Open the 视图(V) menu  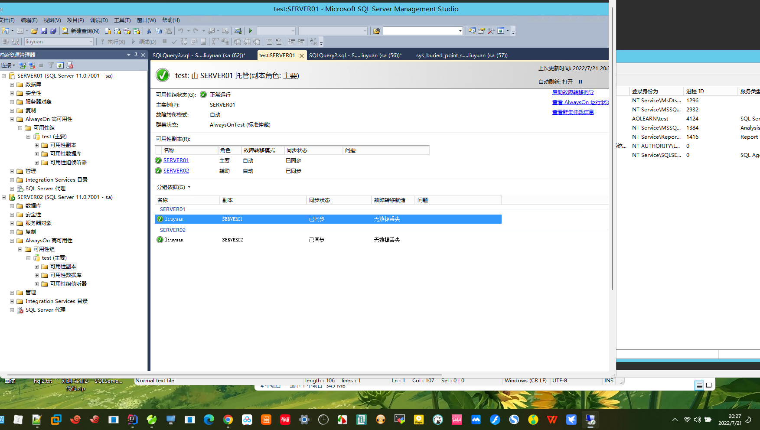click(x=52, y=20)
